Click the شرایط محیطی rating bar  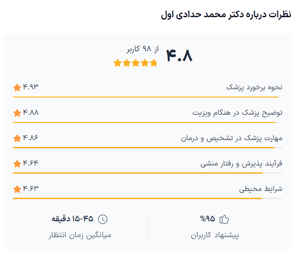pos(147,198)
